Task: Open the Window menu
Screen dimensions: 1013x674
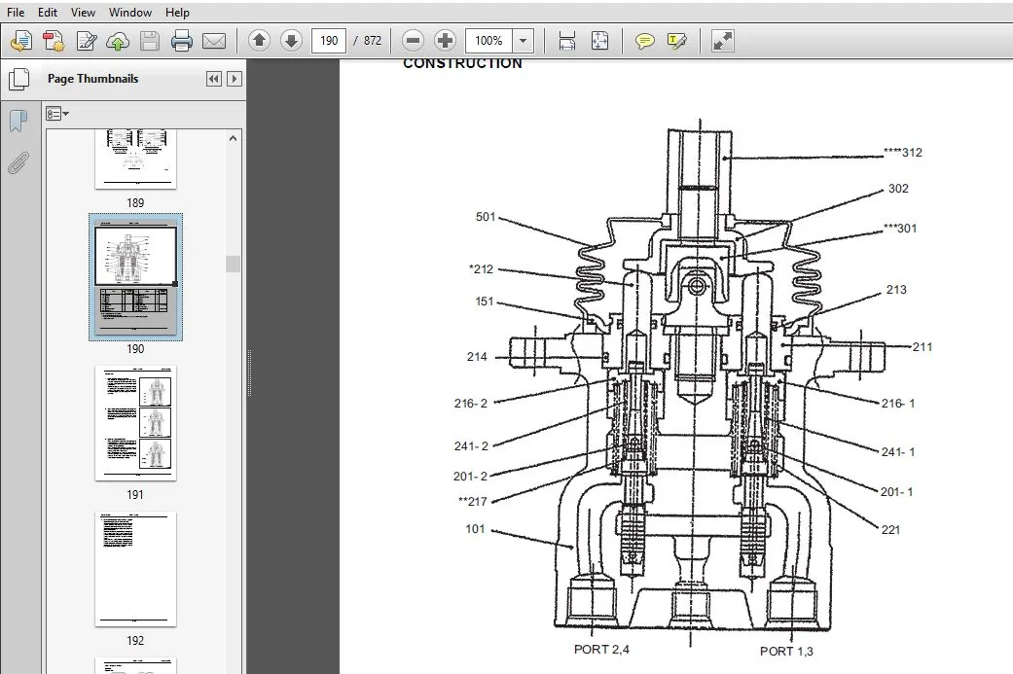Action: (x=129, y=13)
